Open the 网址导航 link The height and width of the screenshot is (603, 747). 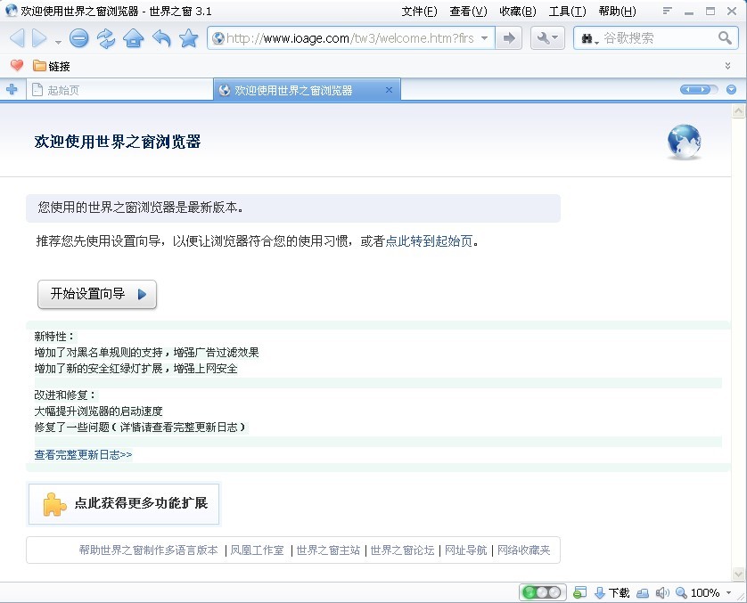pos(466,550)
